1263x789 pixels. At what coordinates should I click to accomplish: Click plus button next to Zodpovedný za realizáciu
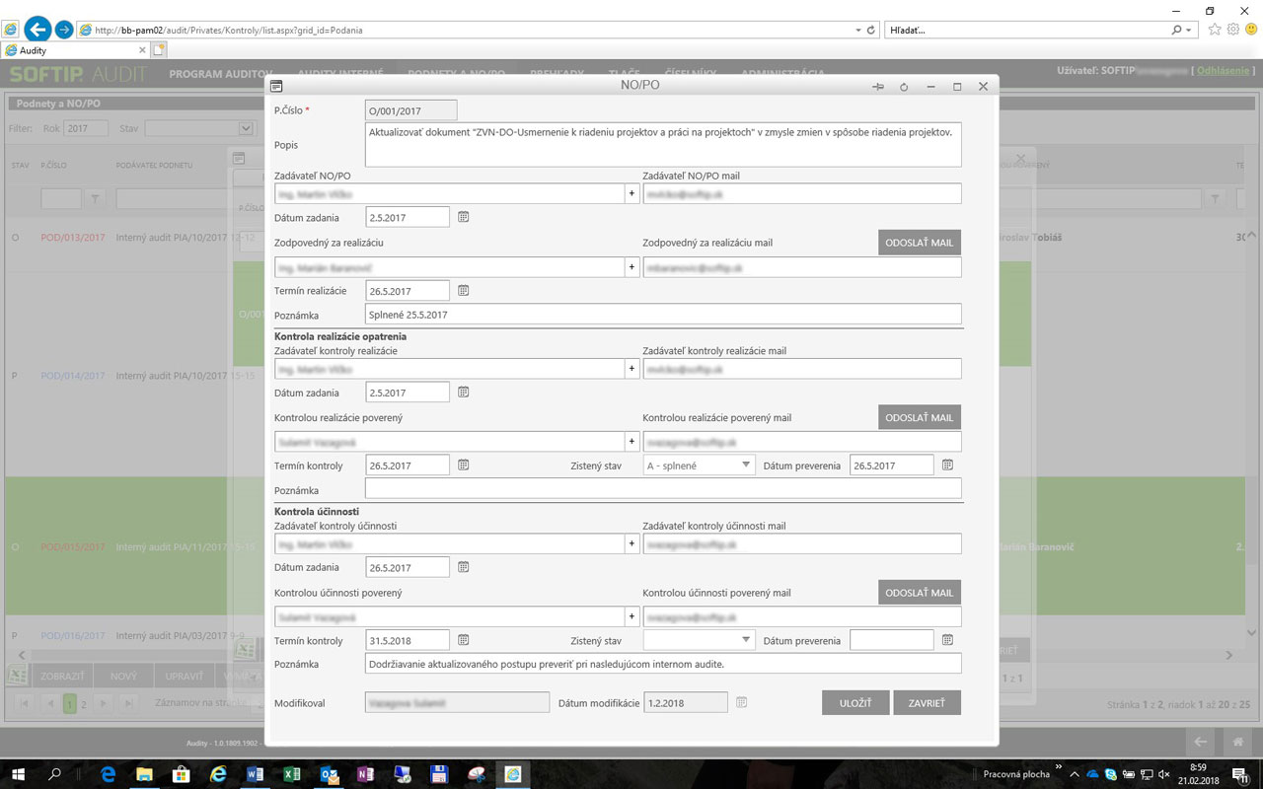631,267
